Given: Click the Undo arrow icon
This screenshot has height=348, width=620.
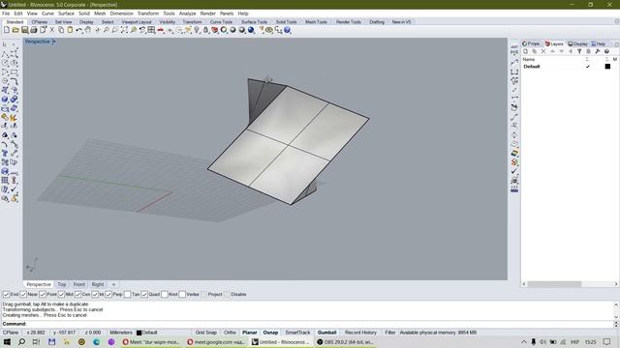Looking at the screenshot, I should tap(79, 30).
